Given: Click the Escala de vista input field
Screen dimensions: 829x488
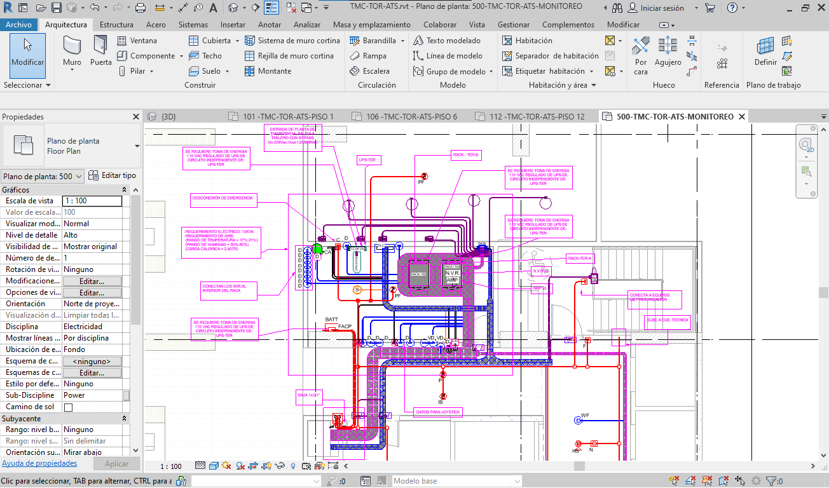Looking at the screenshot, I should click(92, 201).
